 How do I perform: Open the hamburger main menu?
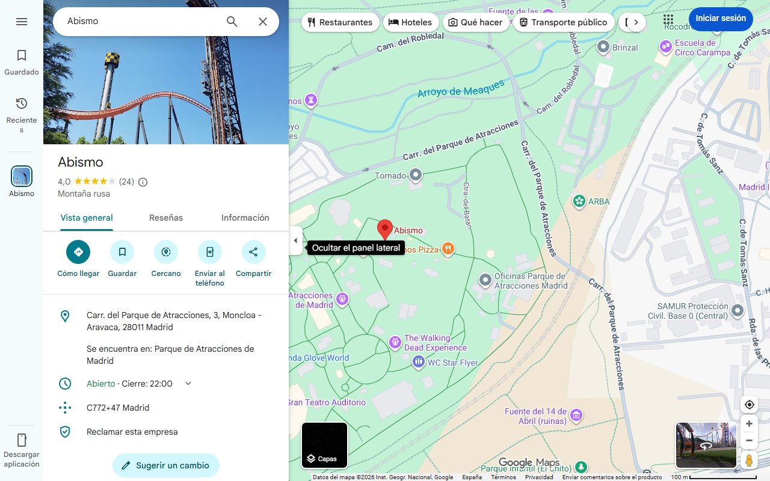[x=22, y=22]
